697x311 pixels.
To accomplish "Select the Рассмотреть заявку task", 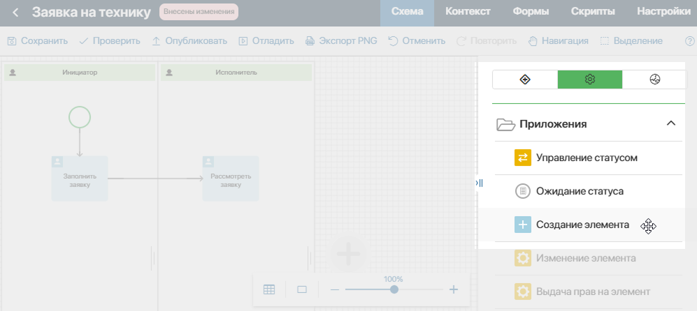I will (231, 179).
